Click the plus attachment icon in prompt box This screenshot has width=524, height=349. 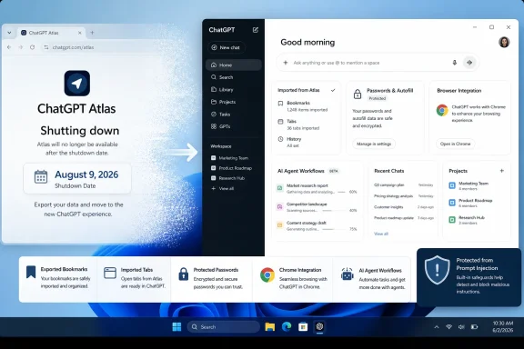click(286, 63)
